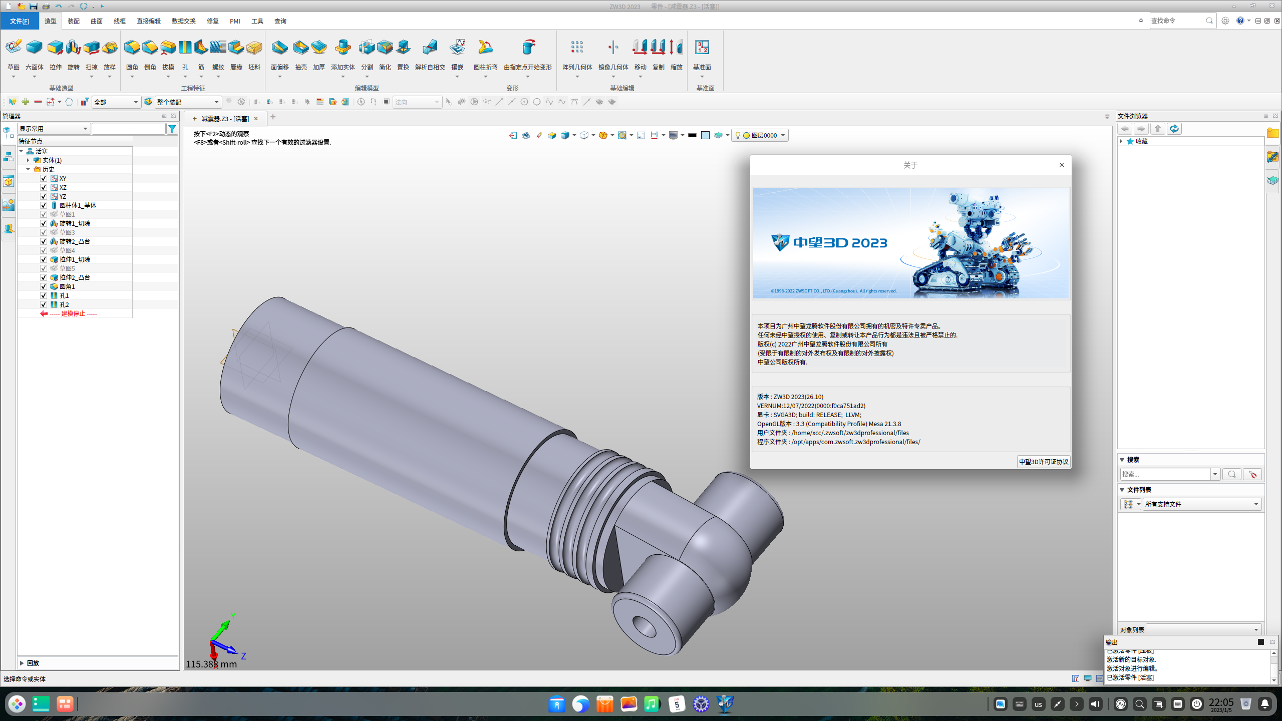This screenshot has height=721, width=1282.
Task: Collapse the 历史 node in the tree
Action: (x=29, y=169)
